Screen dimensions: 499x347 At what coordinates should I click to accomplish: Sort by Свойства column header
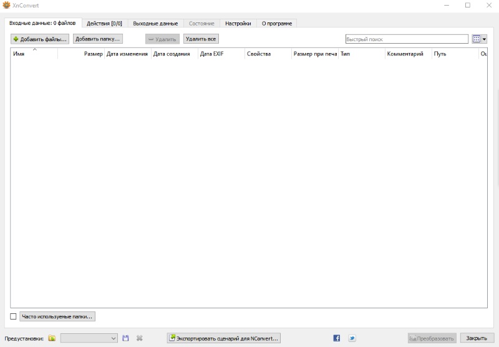pos(268,54)
